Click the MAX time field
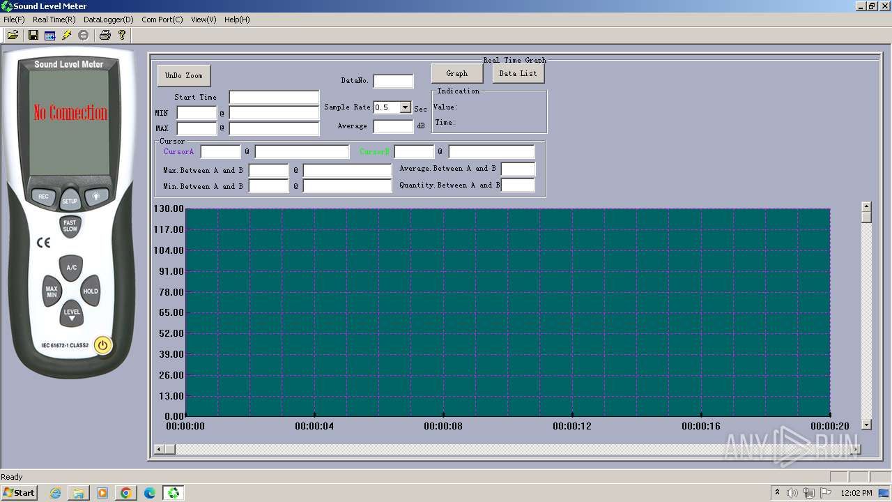 [274, 128]
